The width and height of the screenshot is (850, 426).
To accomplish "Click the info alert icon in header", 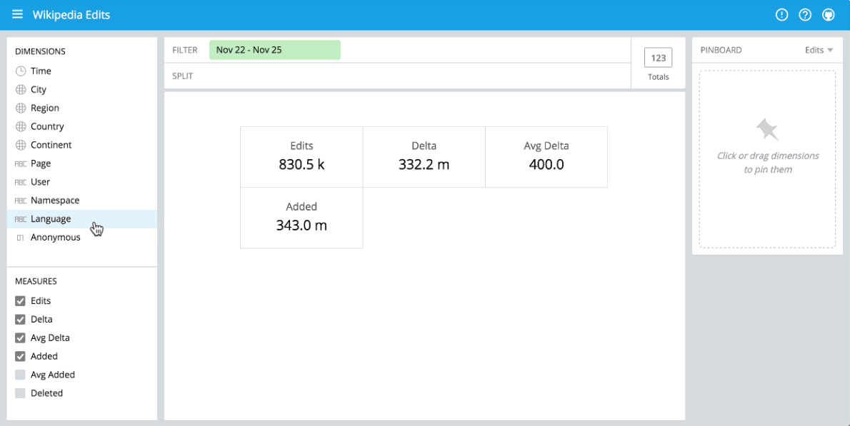I will 781,14.
